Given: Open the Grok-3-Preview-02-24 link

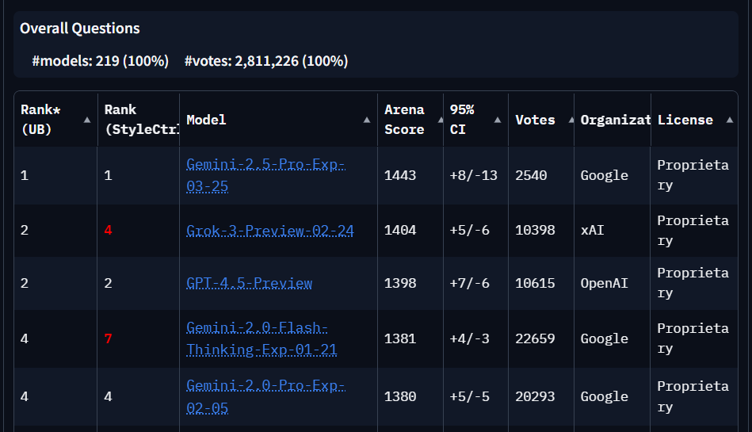Looking at the screenshot, I should [269, 231].
